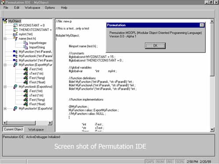
Task: Click the tree panel horizontal scrollbar thumb
Action: (21, 123)
